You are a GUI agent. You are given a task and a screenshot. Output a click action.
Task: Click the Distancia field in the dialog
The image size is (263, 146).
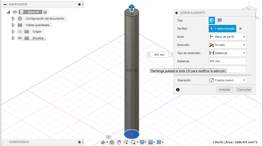click(x=227, y=61)
